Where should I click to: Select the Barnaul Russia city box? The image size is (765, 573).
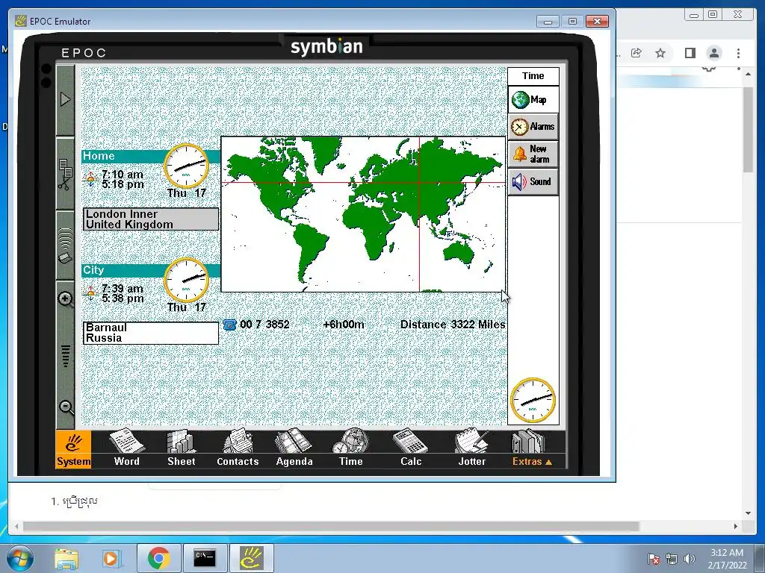151,333
